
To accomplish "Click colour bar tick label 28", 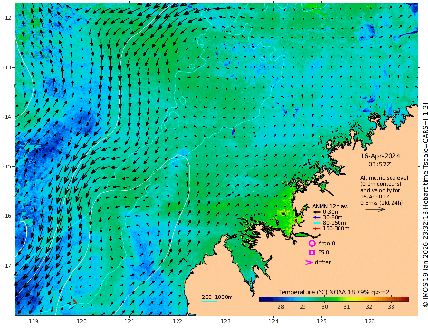I will point(281,307).
